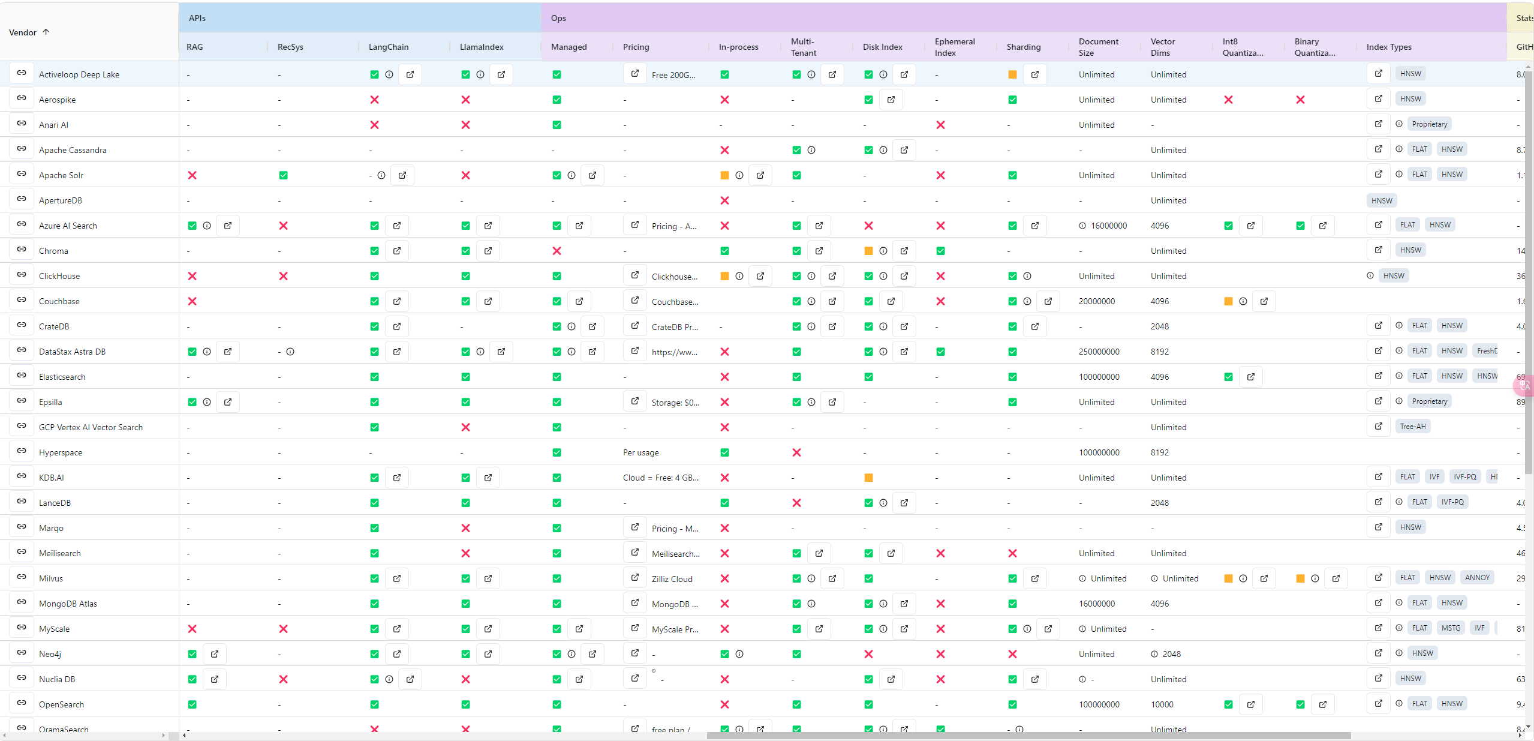Show Apache Solr In-process info icon
Screen dimensions: 1534x741
pos(739,175)
